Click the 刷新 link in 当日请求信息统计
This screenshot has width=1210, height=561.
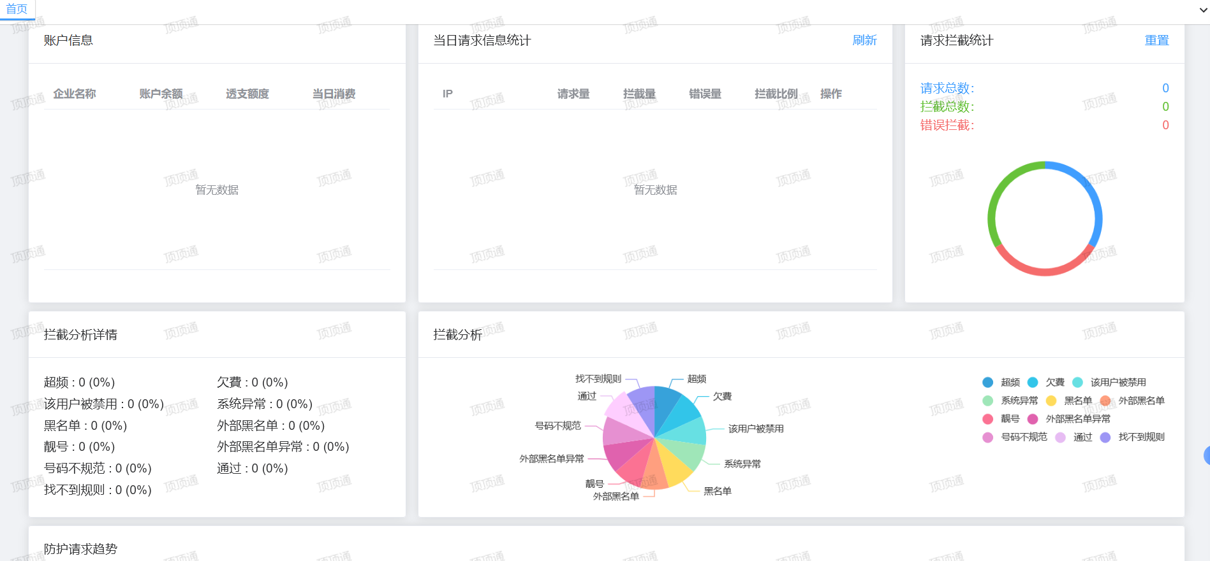click(864, 40)
